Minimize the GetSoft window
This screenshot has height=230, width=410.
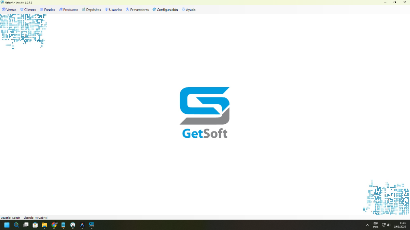tap(385, 2)
